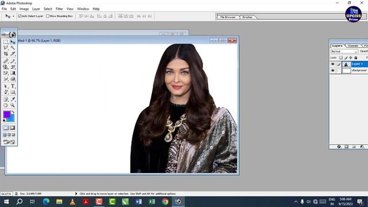The height and width of the screenshot is (207, 368).
Task: Open the Edit menu
Action: [x=13, y=9]
